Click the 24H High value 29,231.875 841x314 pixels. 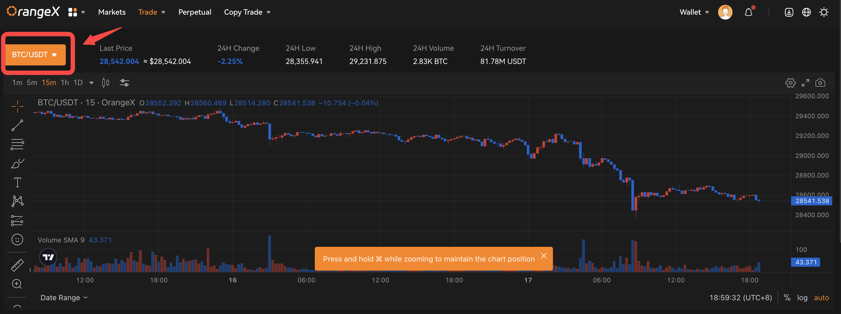(x=368, y=61)
